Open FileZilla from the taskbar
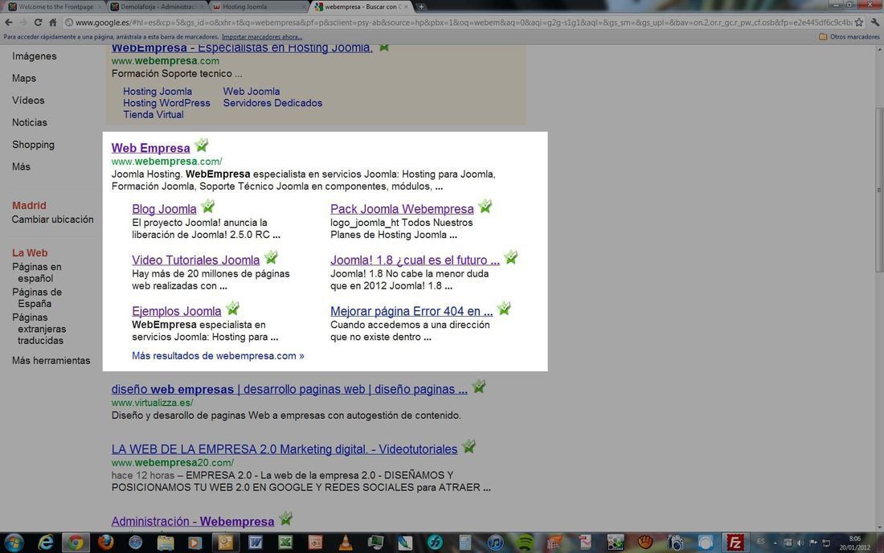884x553 pixels. tap(735, 543)
